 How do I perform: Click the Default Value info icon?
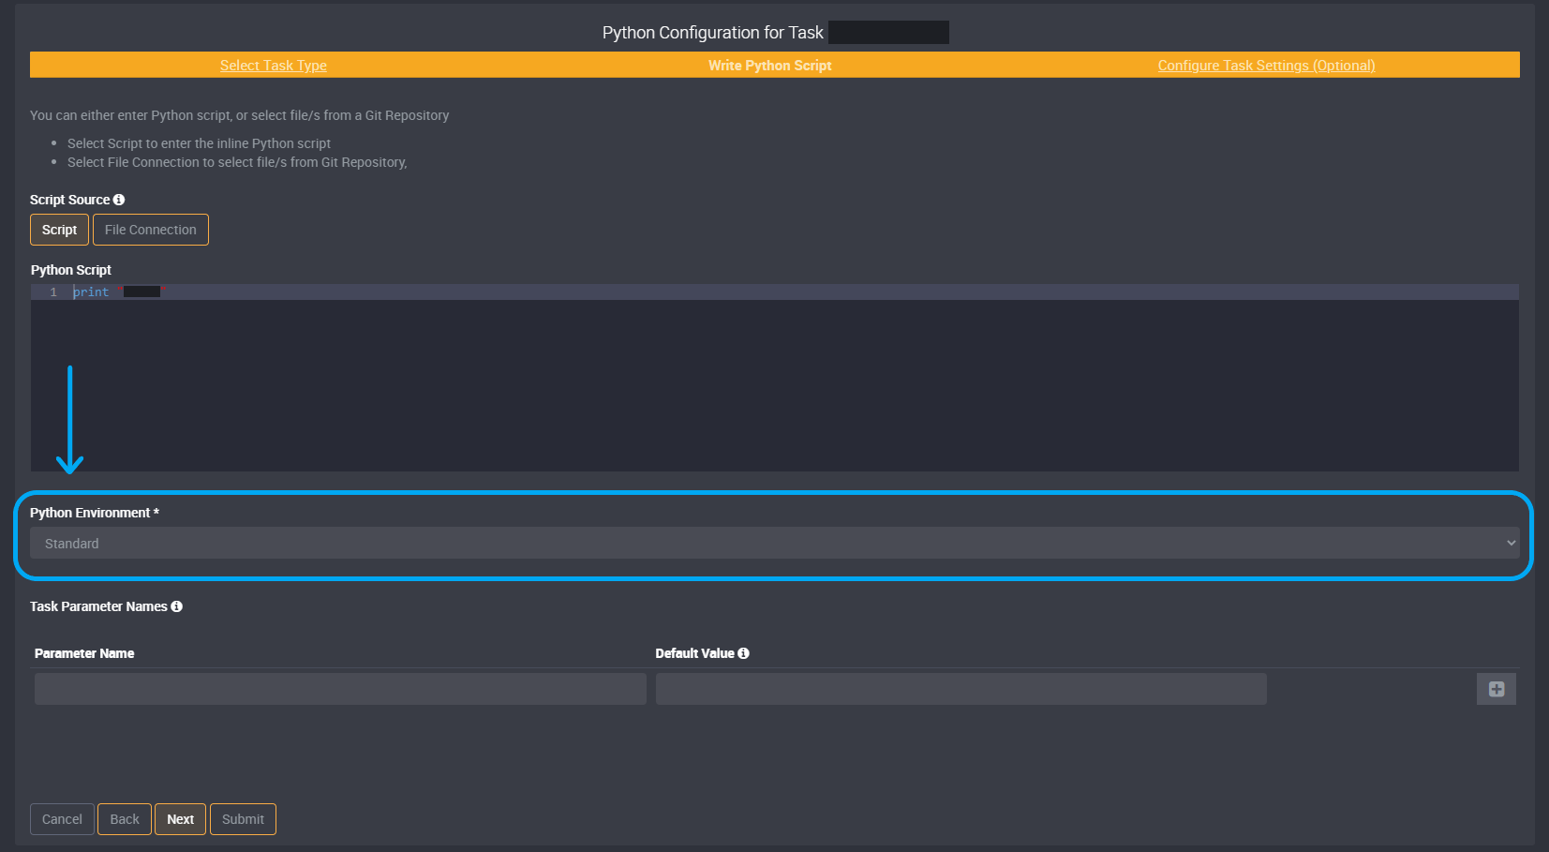click(743, 653)
